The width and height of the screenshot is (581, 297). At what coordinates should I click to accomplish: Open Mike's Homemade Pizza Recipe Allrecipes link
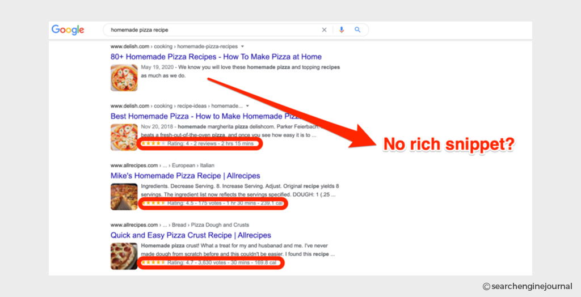coord(186,176)
